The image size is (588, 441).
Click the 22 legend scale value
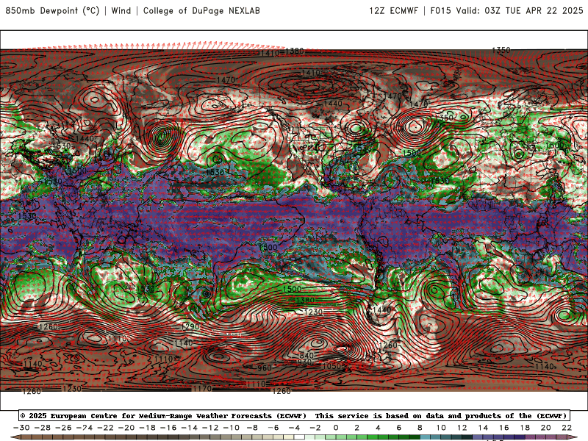[x=567, y=428]
